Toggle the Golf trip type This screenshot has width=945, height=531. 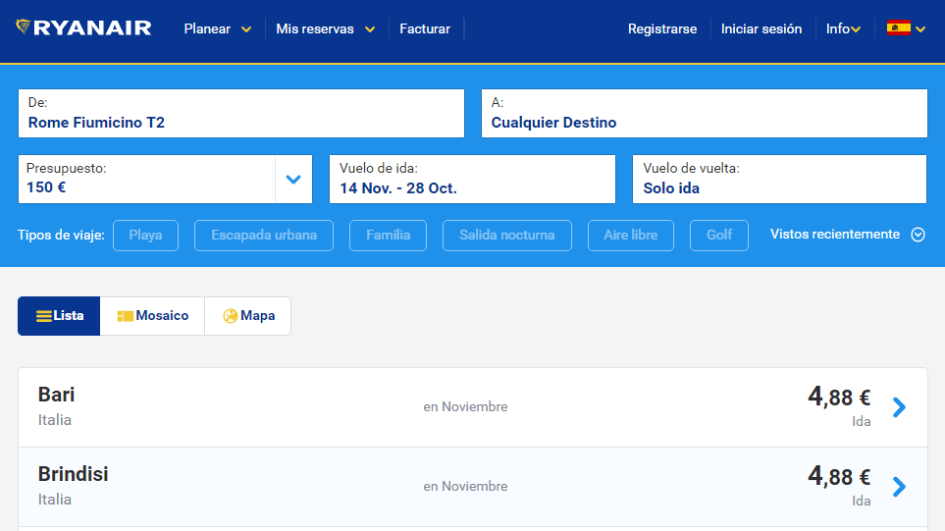tap(719, 235)
